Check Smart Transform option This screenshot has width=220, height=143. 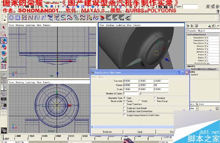click(x=124, y=104)
